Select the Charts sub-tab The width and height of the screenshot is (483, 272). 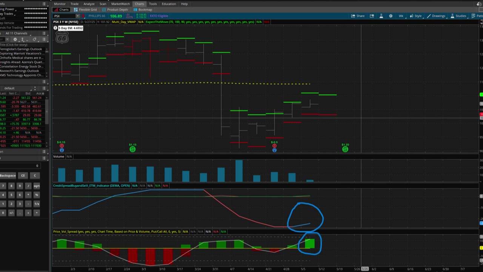[x=62, y=9]
